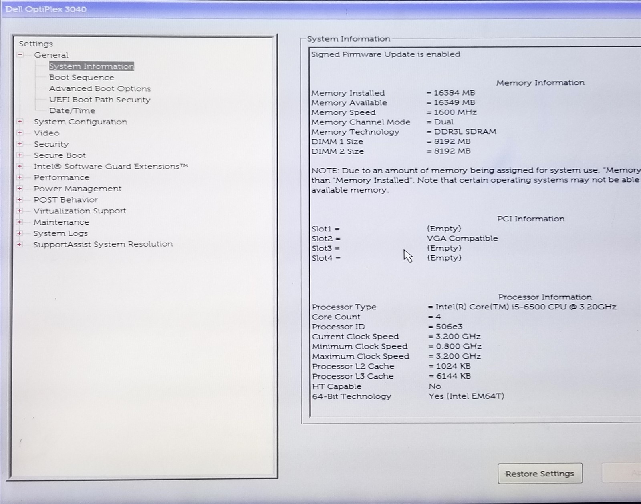Expand the POST Behavior node
The height and width of the screenshot is (504, 641).
[20, 199]
